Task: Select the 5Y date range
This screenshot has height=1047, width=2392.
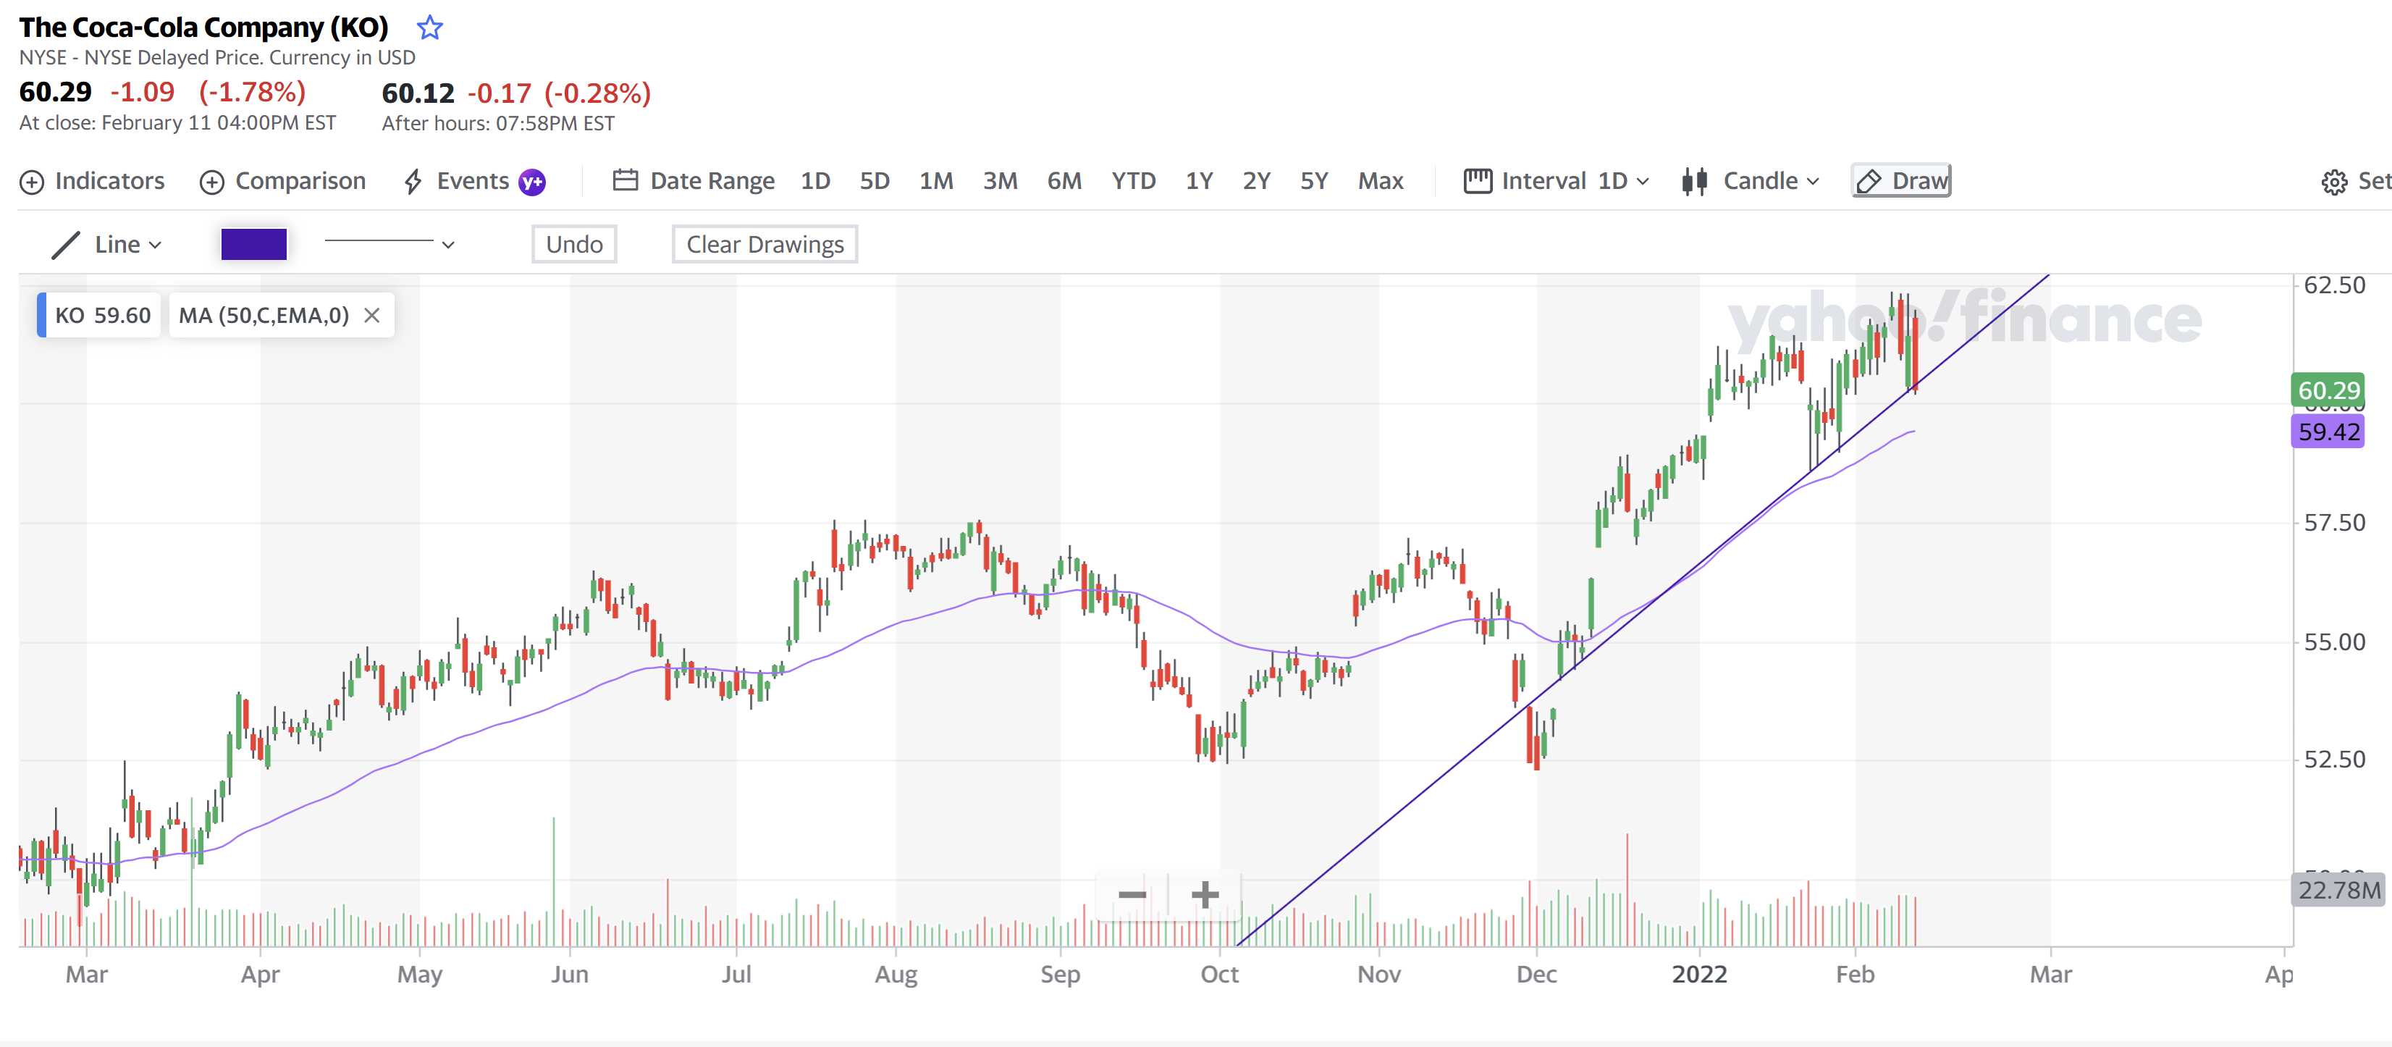Action: pos(1314,181)
